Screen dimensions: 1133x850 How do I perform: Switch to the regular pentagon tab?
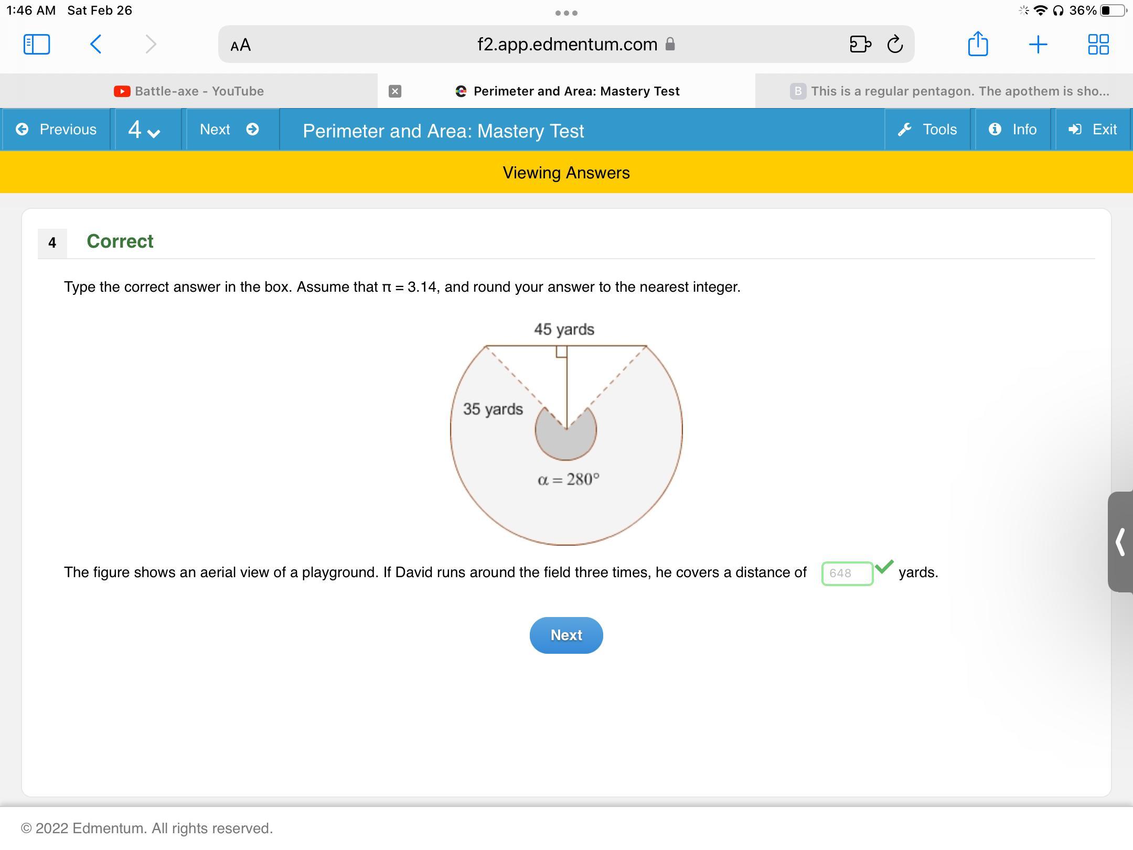(949, 91)
